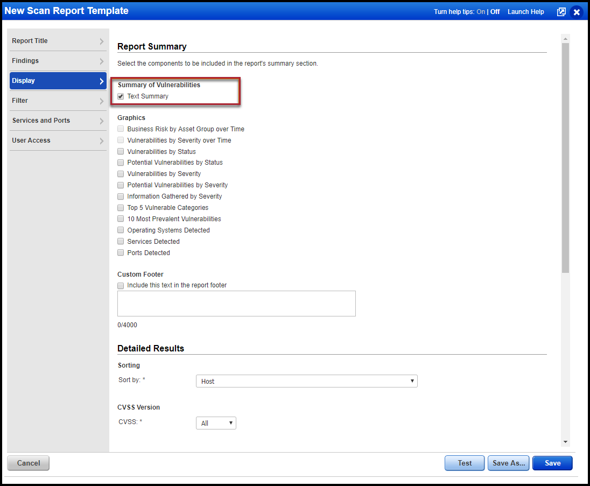Image resolution: width=590 pixels, height=486 pixels.
Task: Open the Sort by dropdown showing Host
Action: pyautogui.click(x=306, y=381)
